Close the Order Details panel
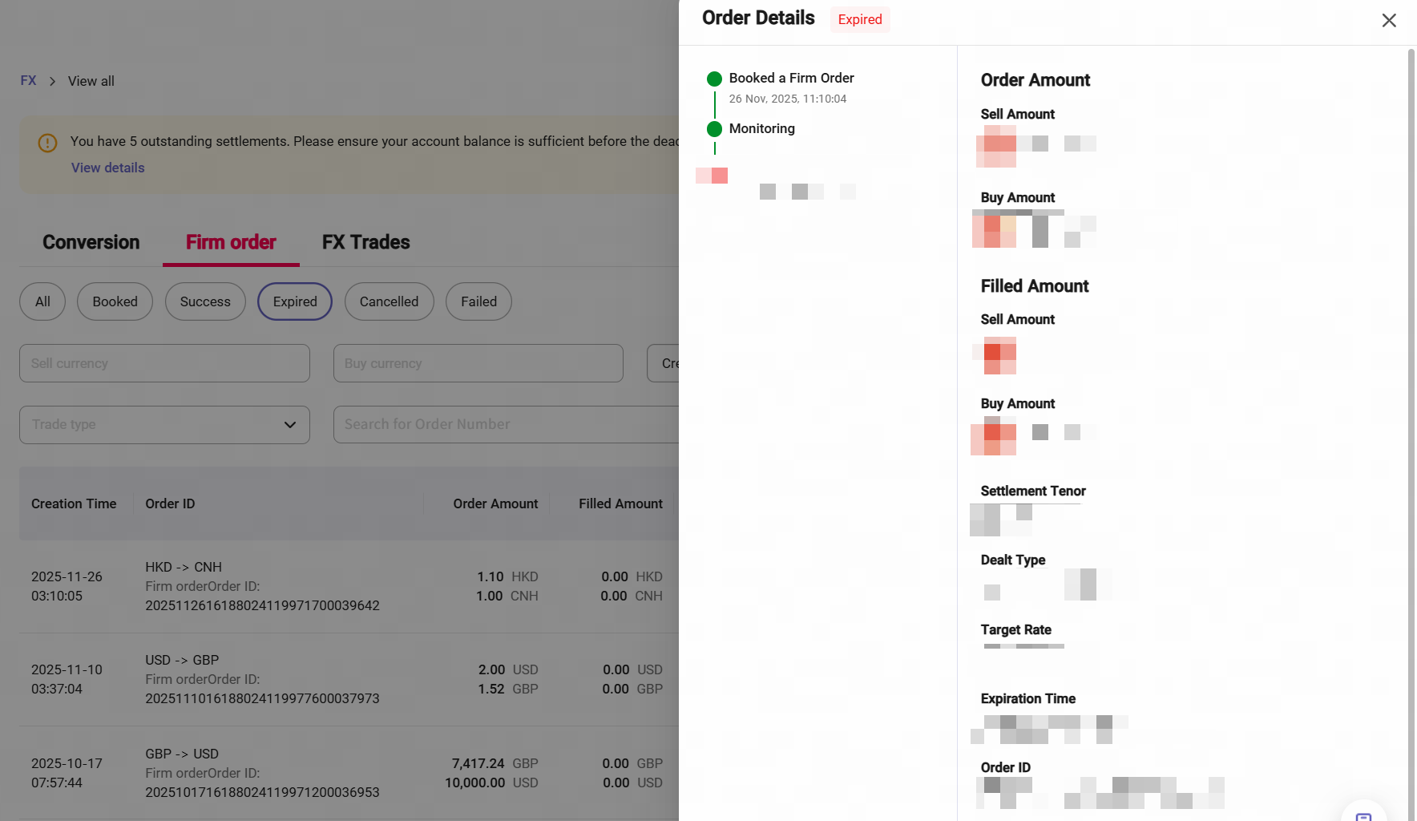The width and height of the screenshot is (1417, 821). (1389, 21)
